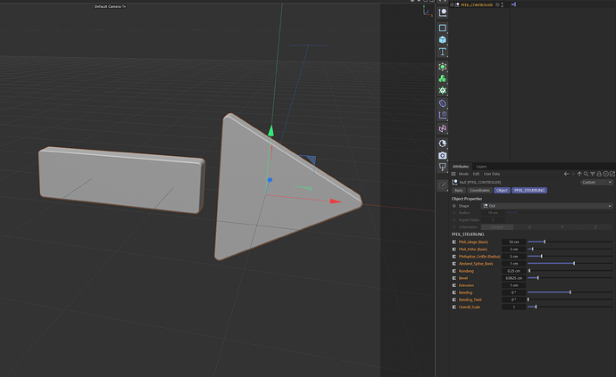Select the Text tool icon

[443, 52]
